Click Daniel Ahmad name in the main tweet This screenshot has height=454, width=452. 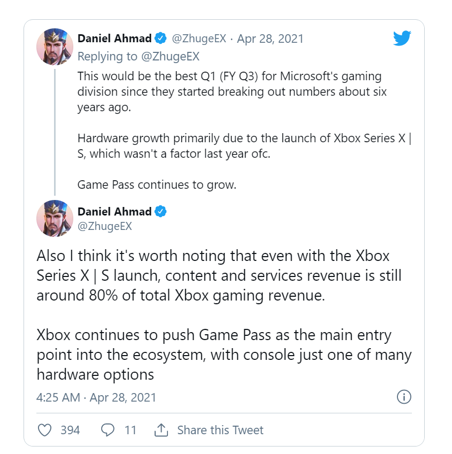116,211
